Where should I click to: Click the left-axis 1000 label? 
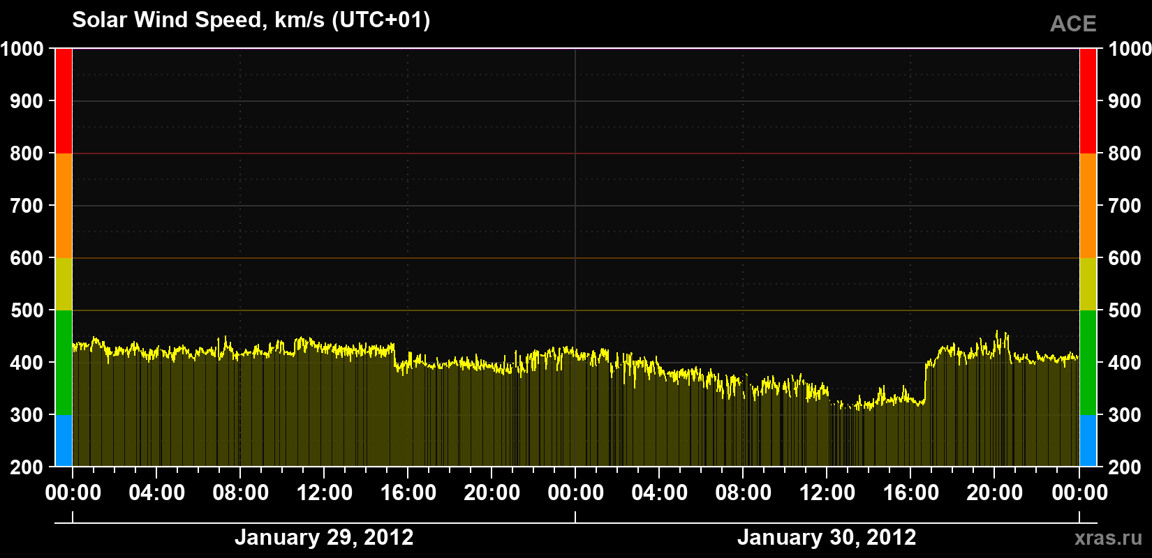click(22, 49)
